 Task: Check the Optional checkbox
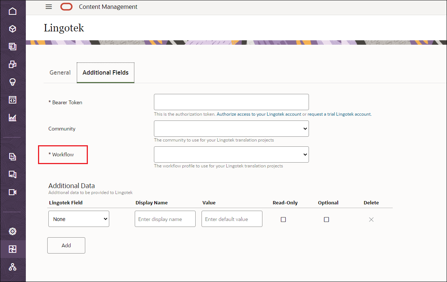pos(326,220)
